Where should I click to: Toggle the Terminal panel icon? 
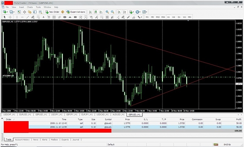[35, 12]
